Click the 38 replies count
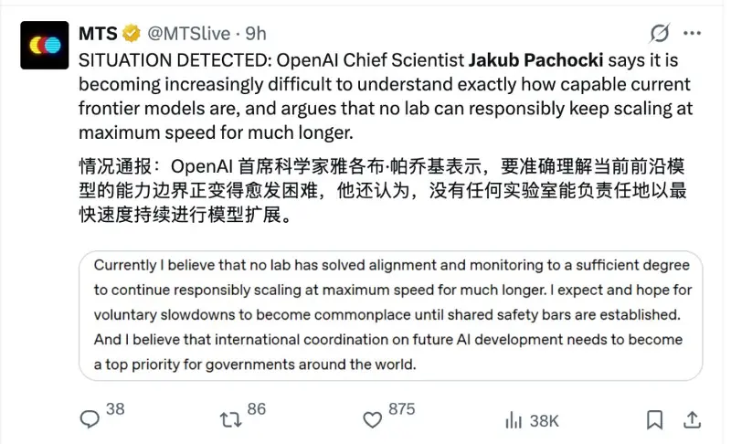 coord(115,409)
